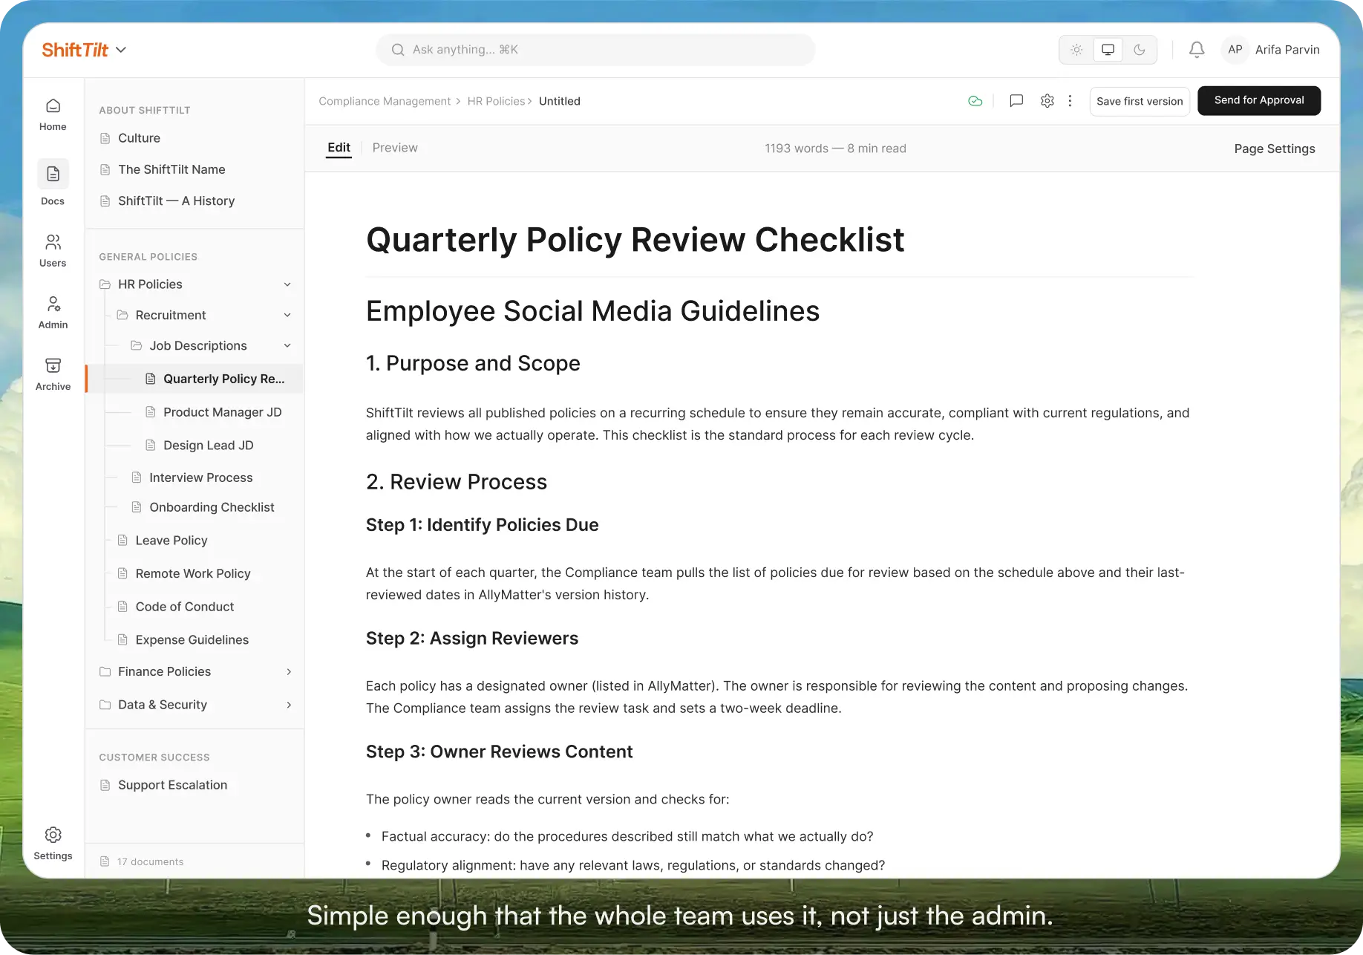The image size is (1363, 955).
Task: Open the Docs section icon
Action: tap(53, 174)
